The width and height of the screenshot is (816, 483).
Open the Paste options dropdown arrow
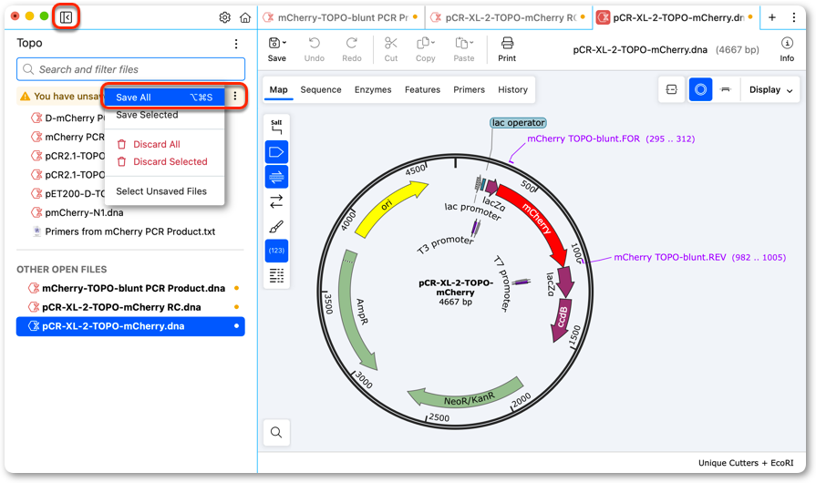tap(471, 43)
